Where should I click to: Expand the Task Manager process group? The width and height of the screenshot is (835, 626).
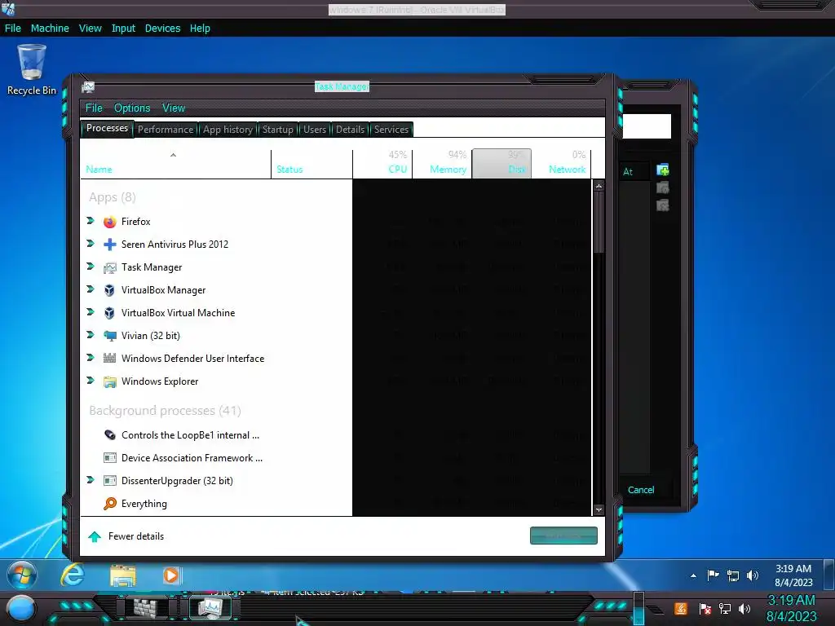90,267
